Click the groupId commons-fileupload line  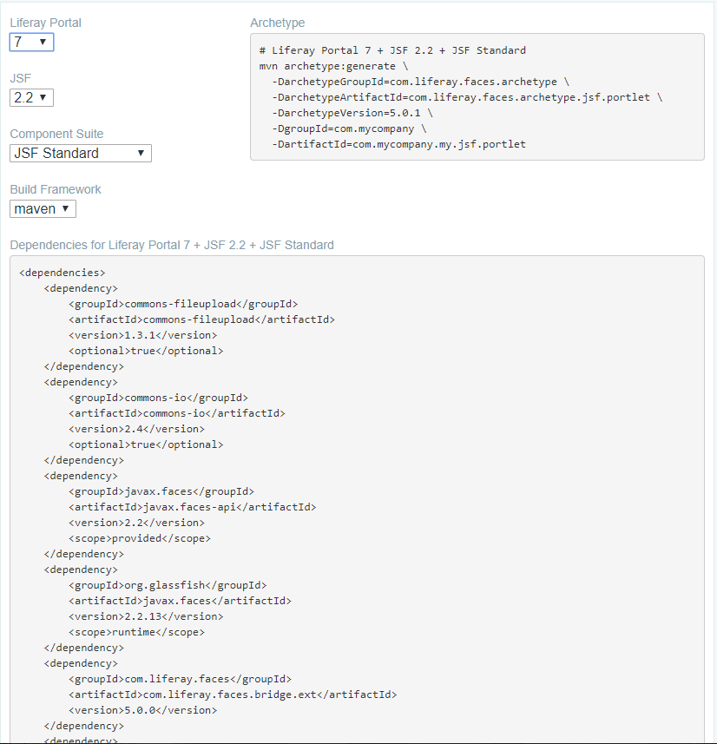click(183, 304)
